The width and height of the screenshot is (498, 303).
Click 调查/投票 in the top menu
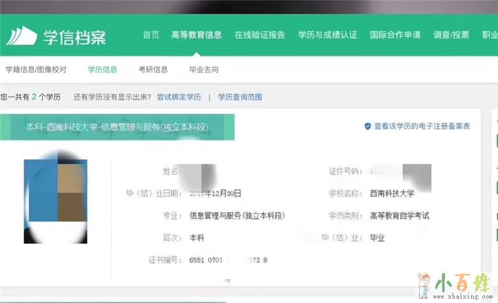point(451,35)
